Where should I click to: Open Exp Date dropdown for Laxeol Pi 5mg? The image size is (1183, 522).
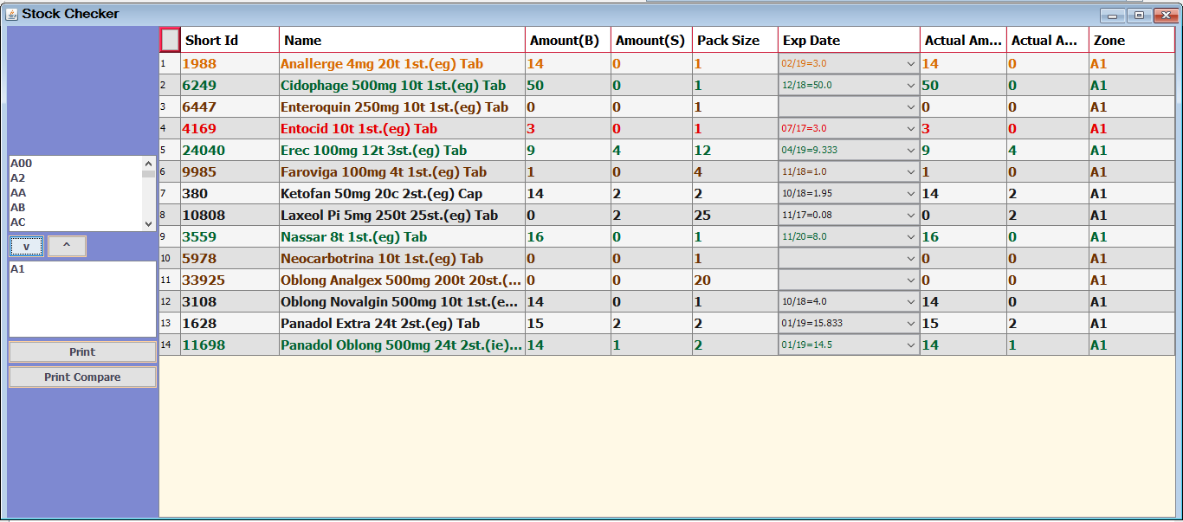coord(910,216)
